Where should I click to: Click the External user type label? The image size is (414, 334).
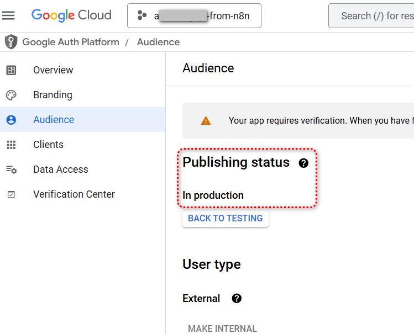click(x=201, y=299)
